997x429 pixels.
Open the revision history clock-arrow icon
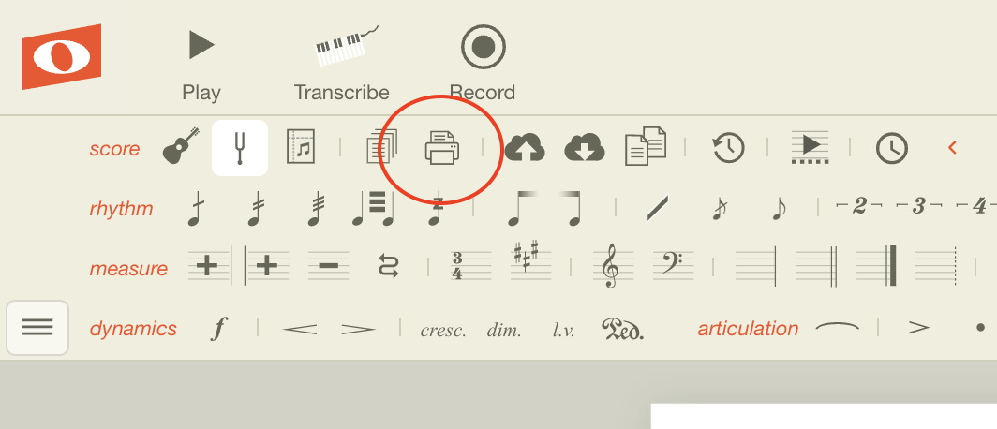[728, 147]
